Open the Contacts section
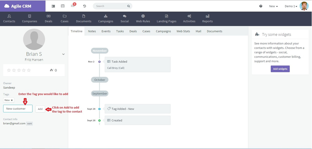The image size is (312, 149). tap(9, 19)
